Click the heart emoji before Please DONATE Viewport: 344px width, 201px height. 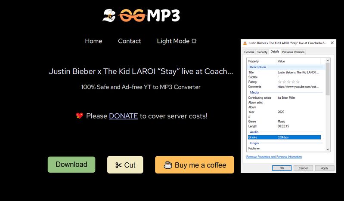coord(79,116)
